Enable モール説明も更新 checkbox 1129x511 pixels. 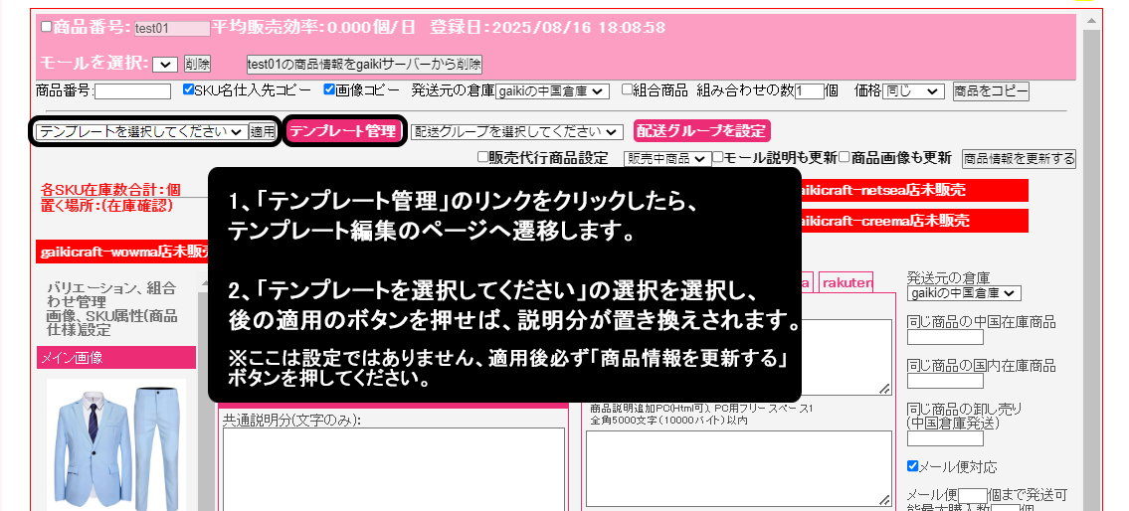click(717, 158)
